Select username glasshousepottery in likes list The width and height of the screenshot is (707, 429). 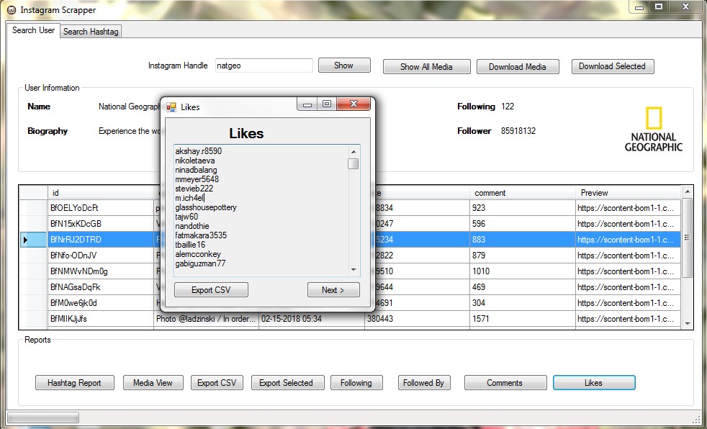206,207
